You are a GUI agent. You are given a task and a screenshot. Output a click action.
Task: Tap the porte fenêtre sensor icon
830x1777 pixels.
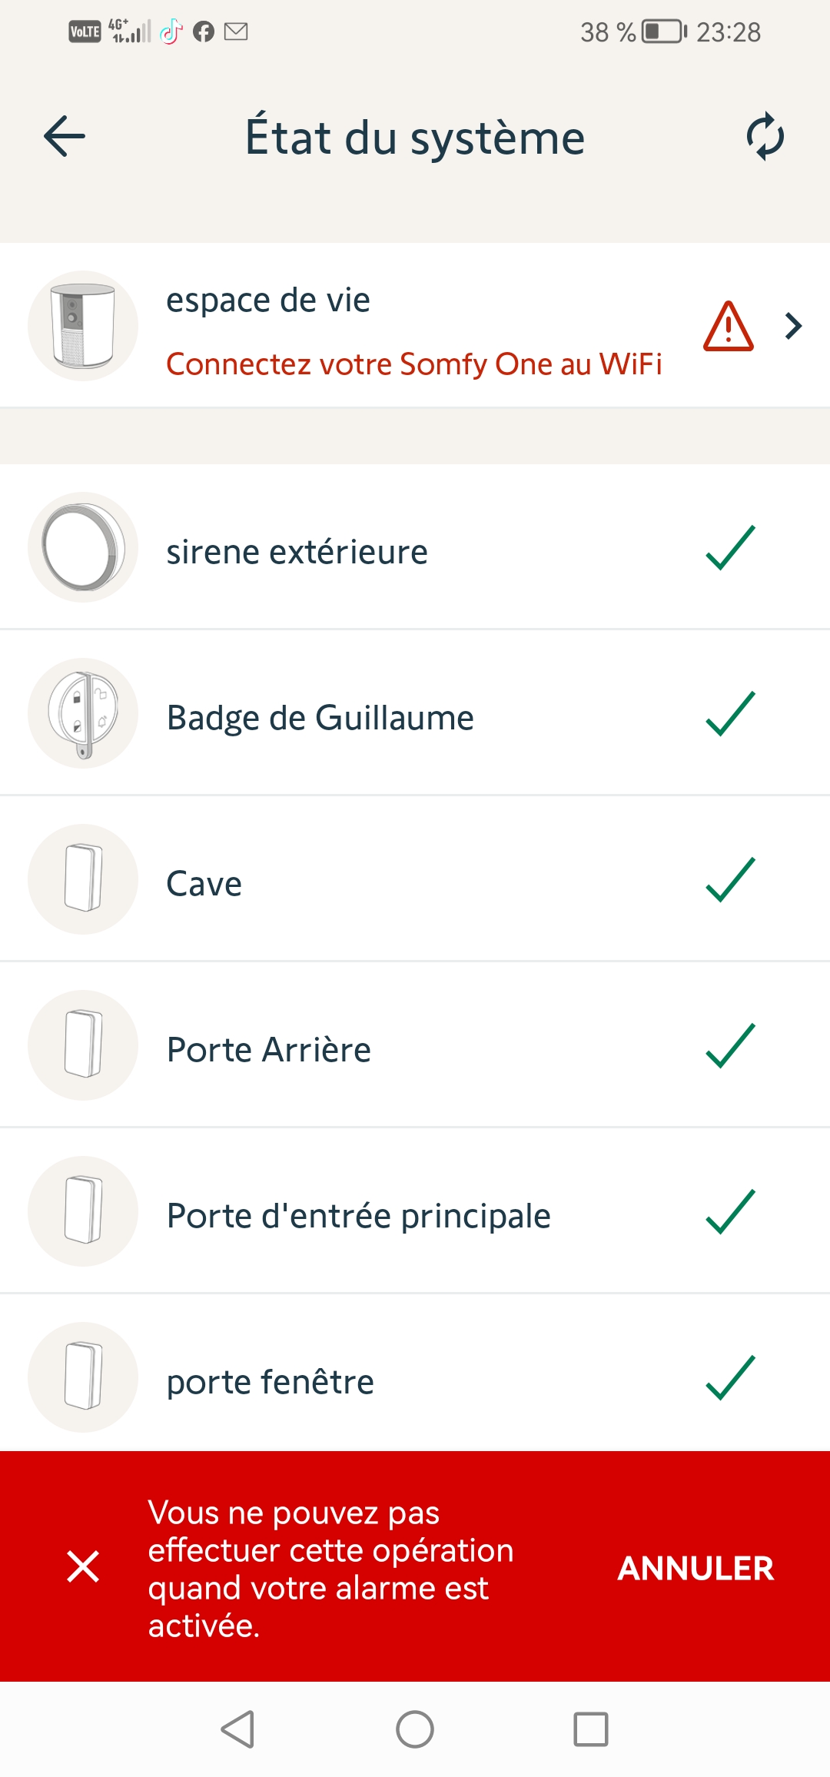point(83,1377)
